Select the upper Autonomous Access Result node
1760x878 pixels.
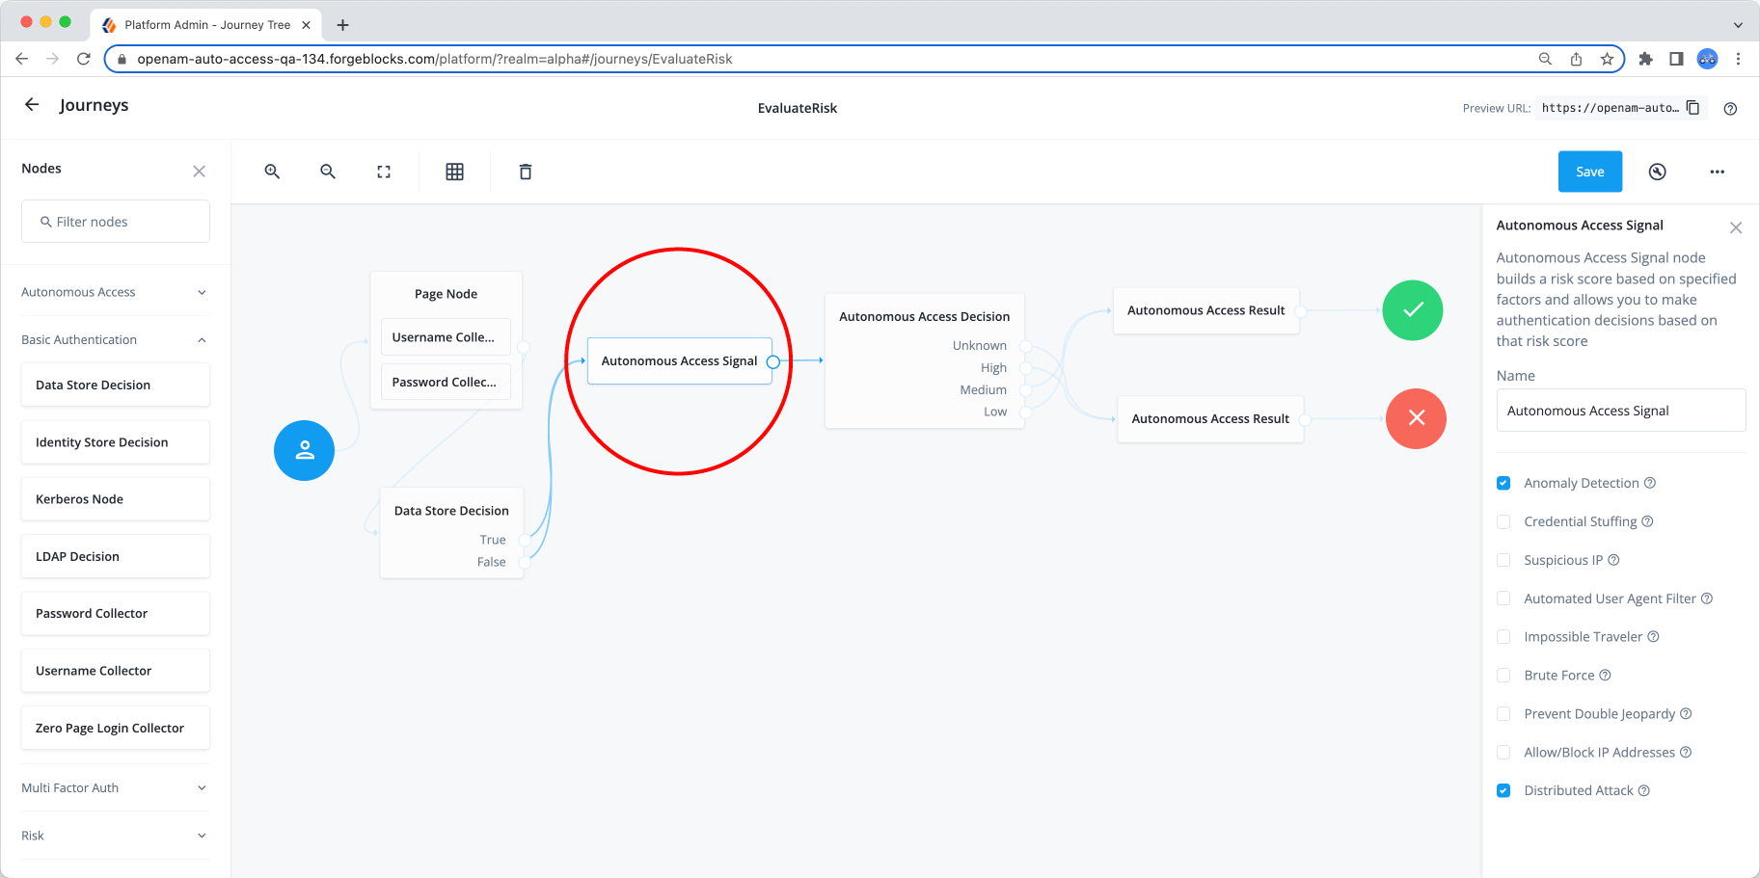(1205, 310)
